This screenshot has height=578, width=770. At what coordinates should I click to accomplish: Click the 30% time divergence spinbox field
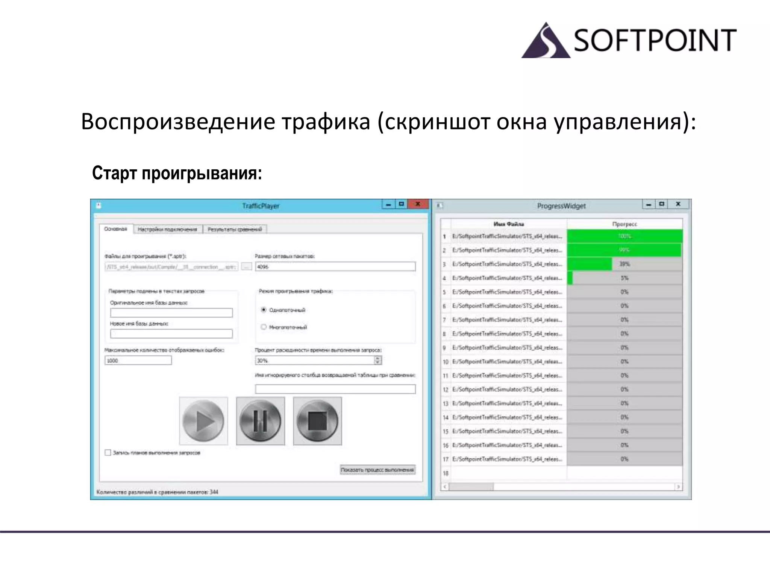pos(314,360)
